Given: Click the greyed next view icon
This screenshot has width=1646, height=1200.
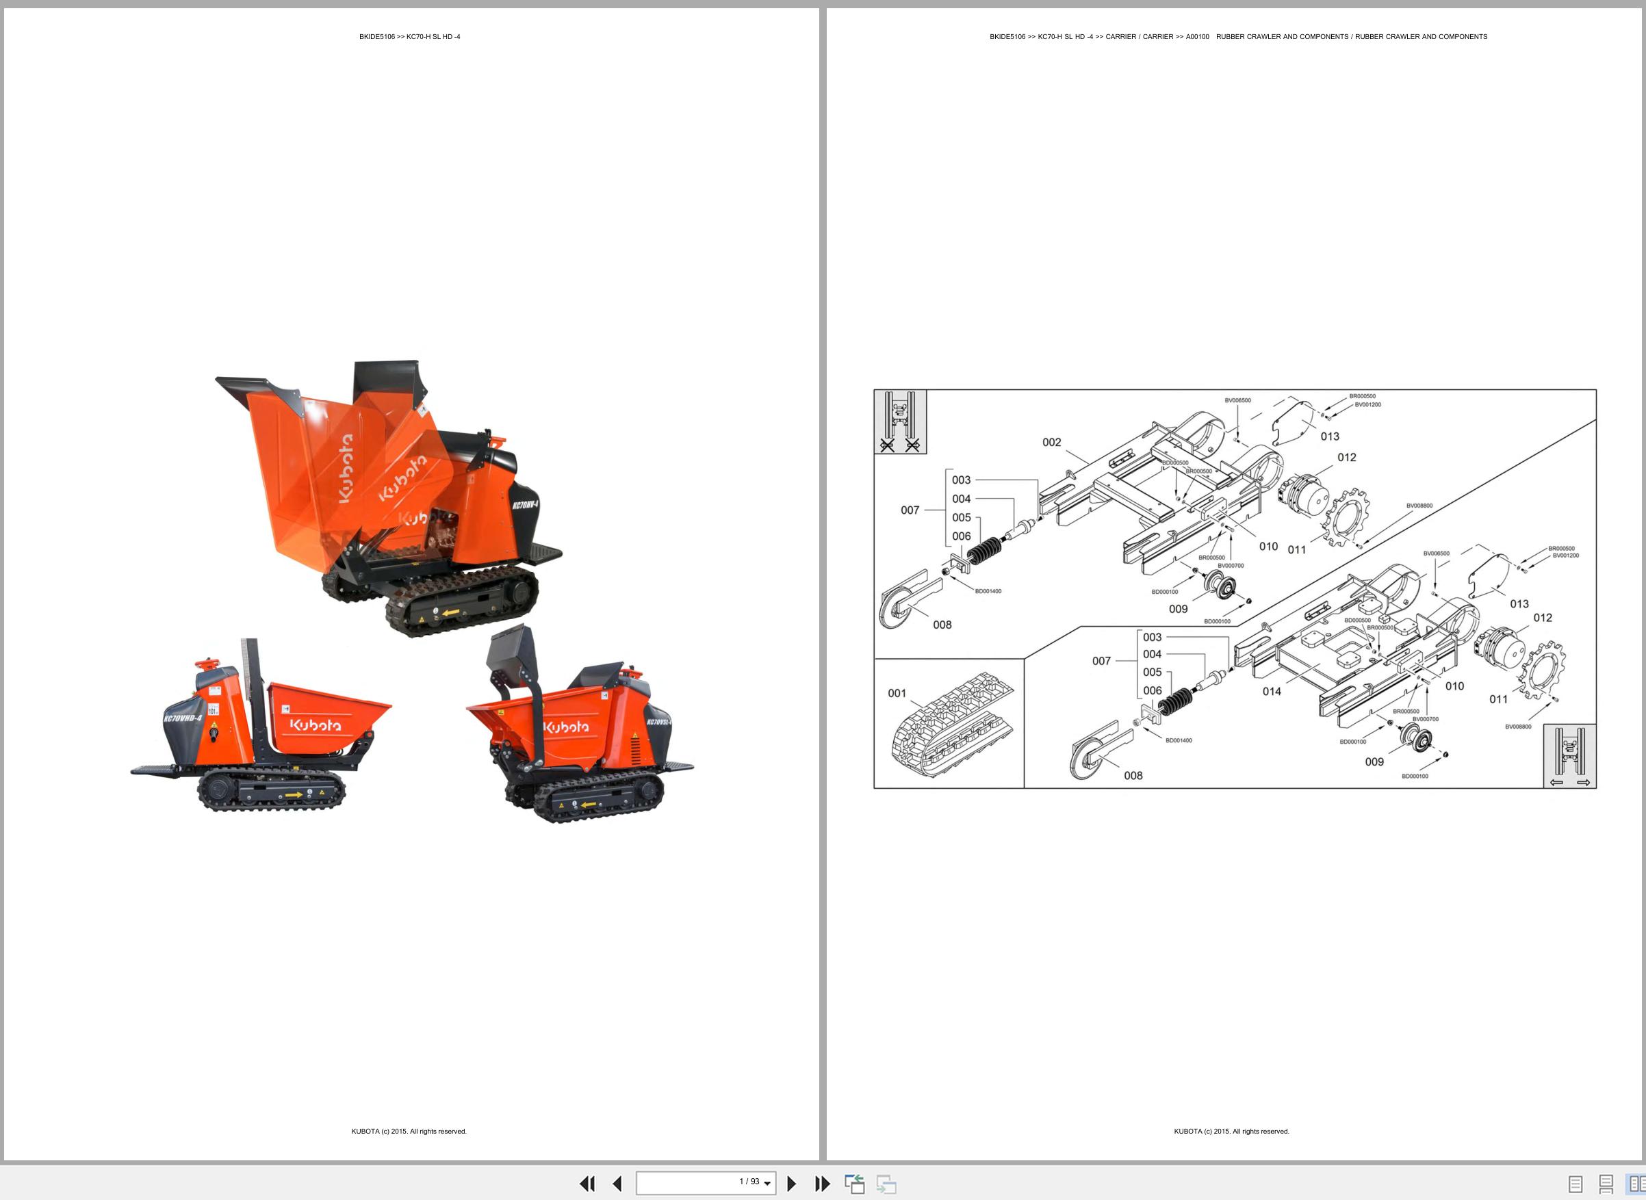Looking at the screenshot, I should [x=886, y=1184].
